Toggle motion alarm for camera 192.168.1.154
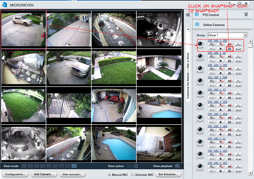 [212, 118]
